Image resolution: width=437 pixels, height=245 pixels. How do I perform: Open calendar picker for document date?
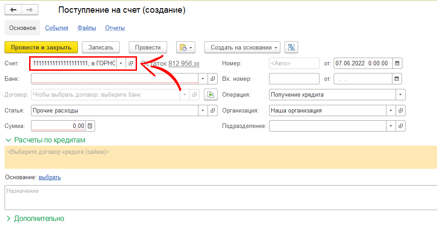397,64
